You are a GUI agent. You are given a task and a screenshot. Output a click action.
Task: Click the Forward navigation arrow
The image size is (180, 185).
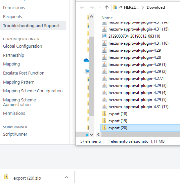click(92, 7)
